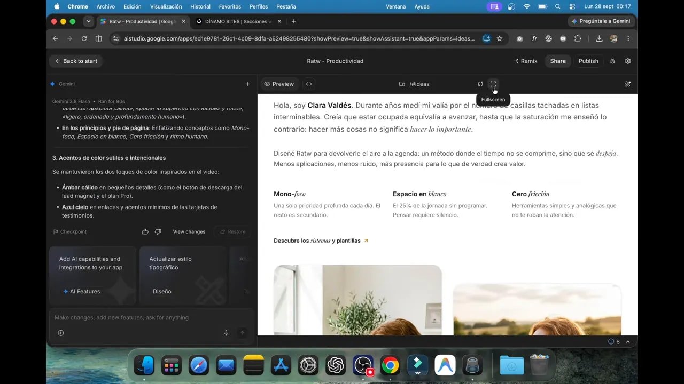Click the bug icon next to Publish

coord(612,61)
